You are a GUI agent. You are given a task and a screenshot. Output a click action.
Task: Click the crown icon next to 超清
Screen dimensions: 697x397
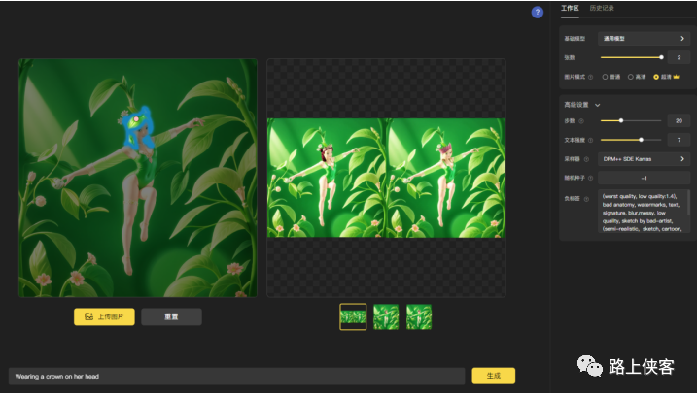[677, 77]
